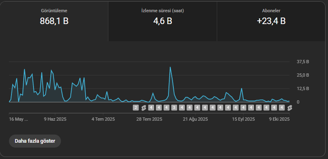Click the Daha fazla göster button
The width and height of the screenshot is (328, 159).
[x=35, y=141]
